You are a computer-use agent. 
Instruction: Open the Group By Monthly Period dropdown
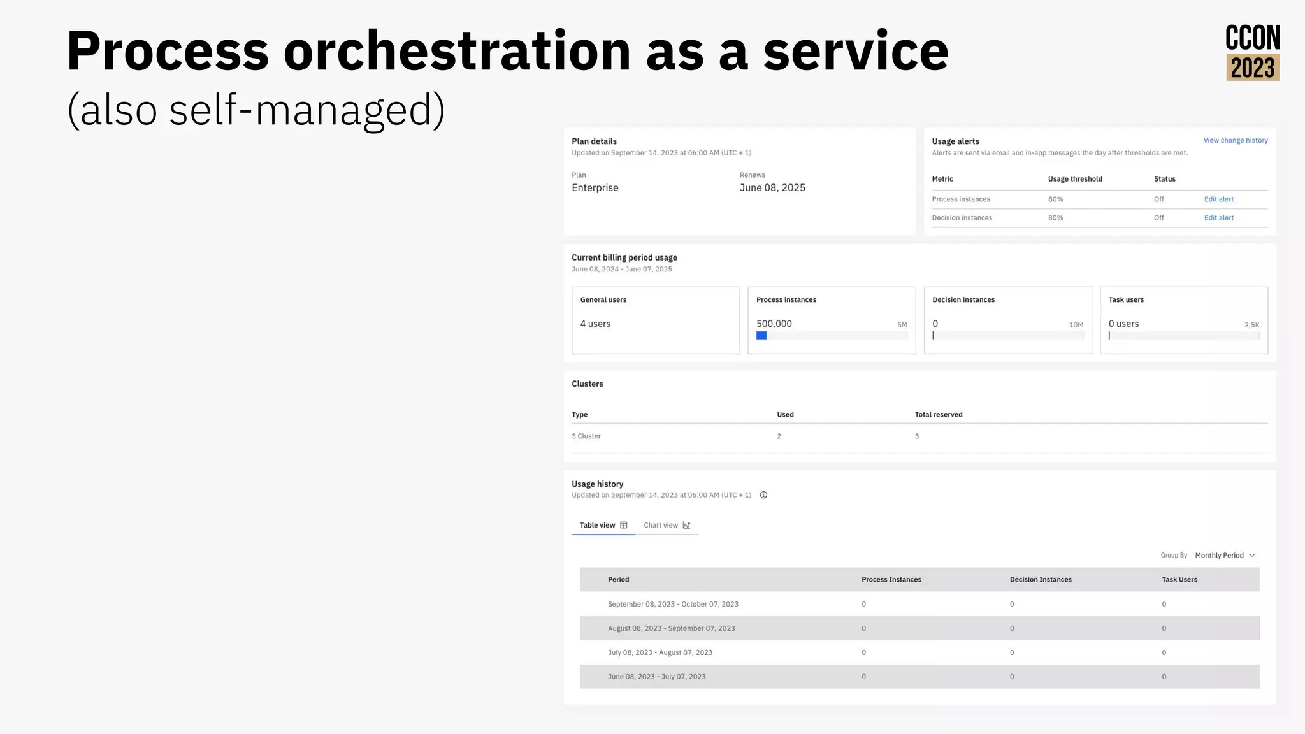coord(1225,556)
